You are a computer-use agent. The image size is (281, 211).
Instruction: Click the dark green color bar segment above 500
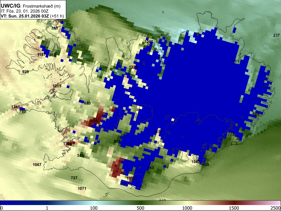pos(140,203)
